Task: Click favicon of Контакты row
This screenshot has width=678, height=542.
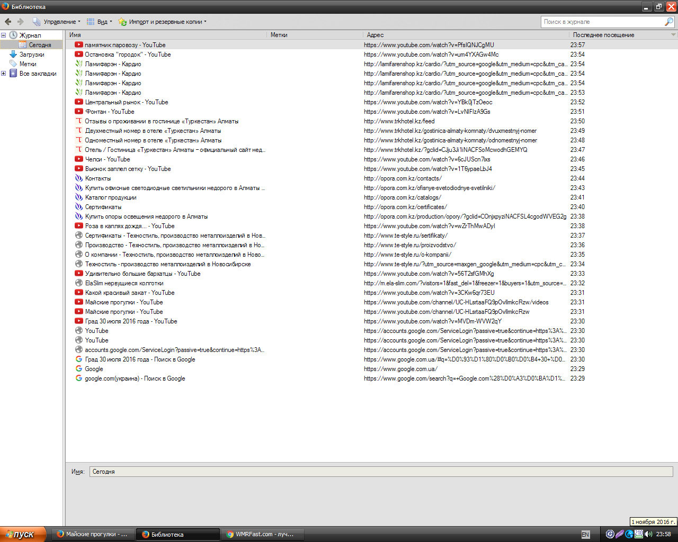Action: point(79,178)
